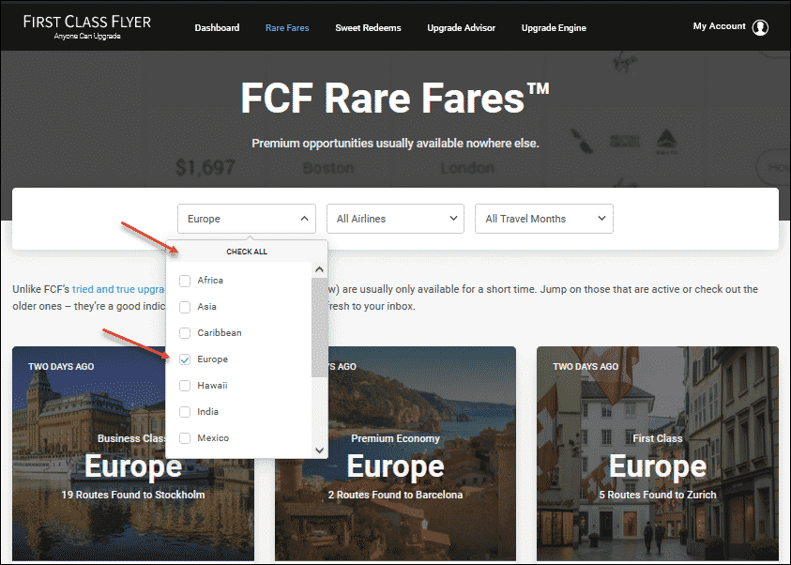Click the My Account profile icon
This screenshot has height=565, width=791.
point(760,27)
